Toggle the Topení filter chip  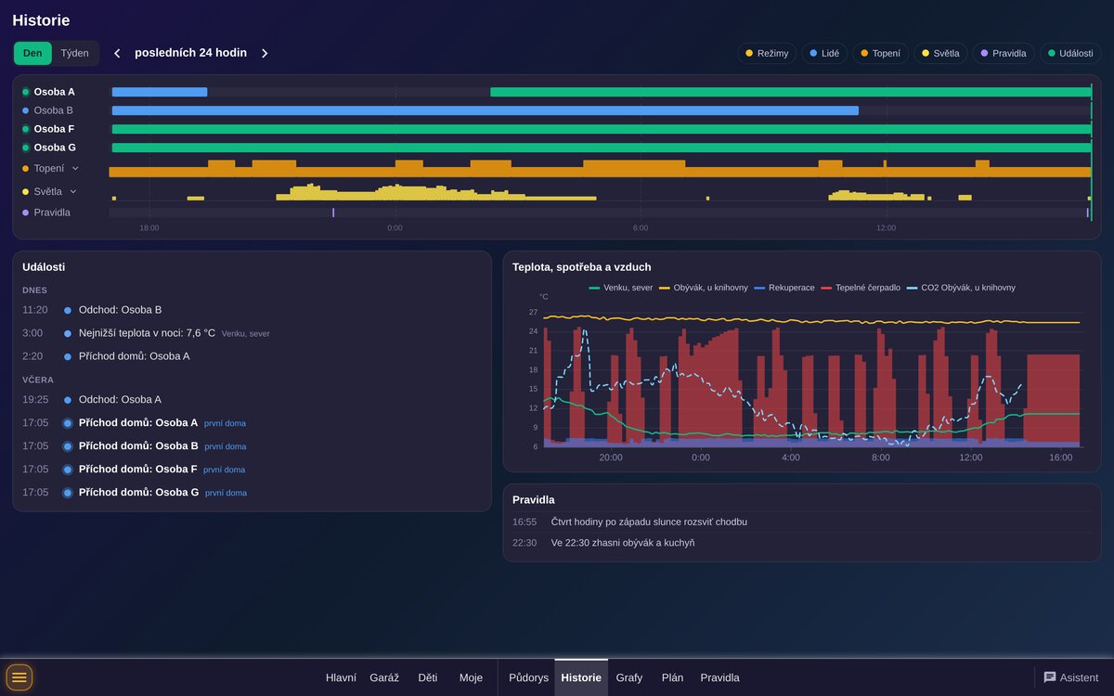pos(880,53)
